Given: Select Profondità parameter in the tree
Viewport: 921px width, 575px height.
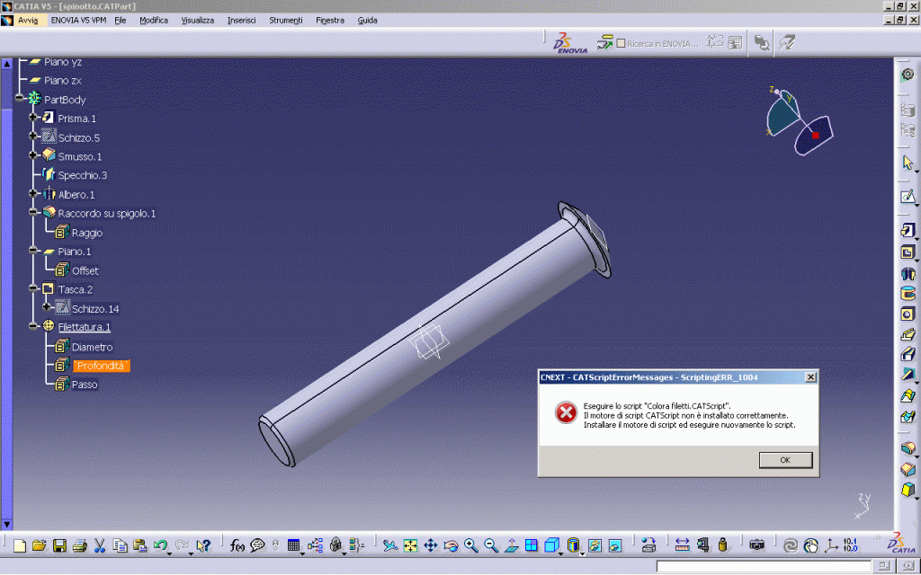Looking at the screenshot, I should point(102,366).
